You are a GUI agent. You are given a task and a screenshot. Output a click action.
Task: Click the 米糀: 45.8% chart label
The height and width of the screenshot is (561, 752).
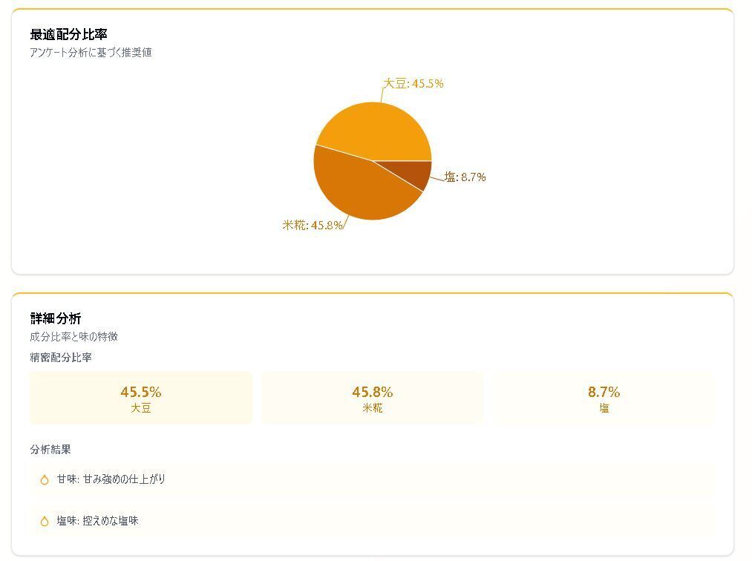[x=313, y=225]
